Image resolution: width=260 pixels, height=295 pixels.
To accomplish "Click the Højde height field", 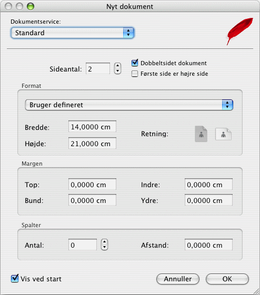I will tap(92, 144).
